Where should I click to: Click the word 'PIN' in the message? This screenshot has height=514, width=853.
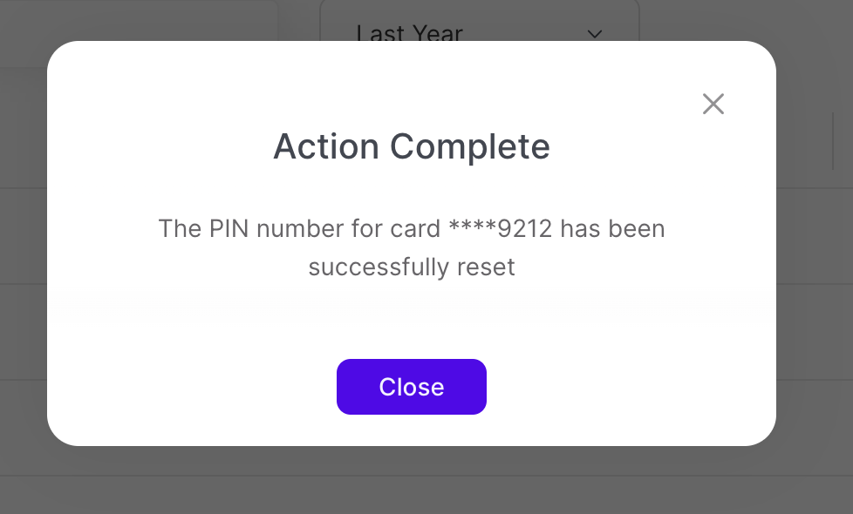pyautogui.click(x=230, y=229)
